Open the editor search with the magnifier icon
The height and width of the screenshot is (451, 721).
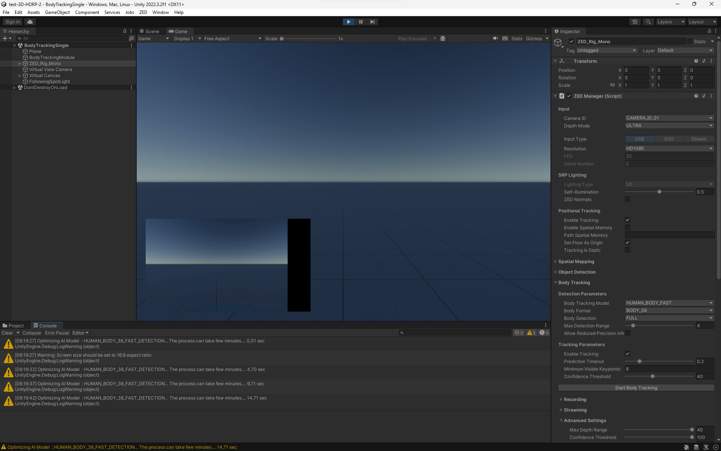coord(648,21)
